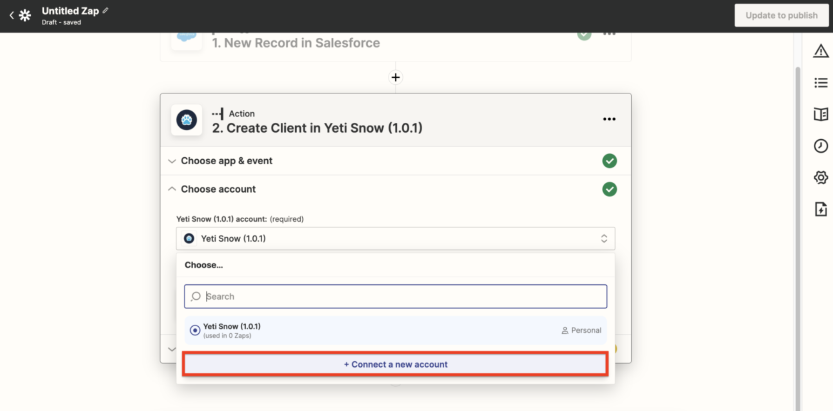Open the settings gear icon in sidebar

click(821, 177)
